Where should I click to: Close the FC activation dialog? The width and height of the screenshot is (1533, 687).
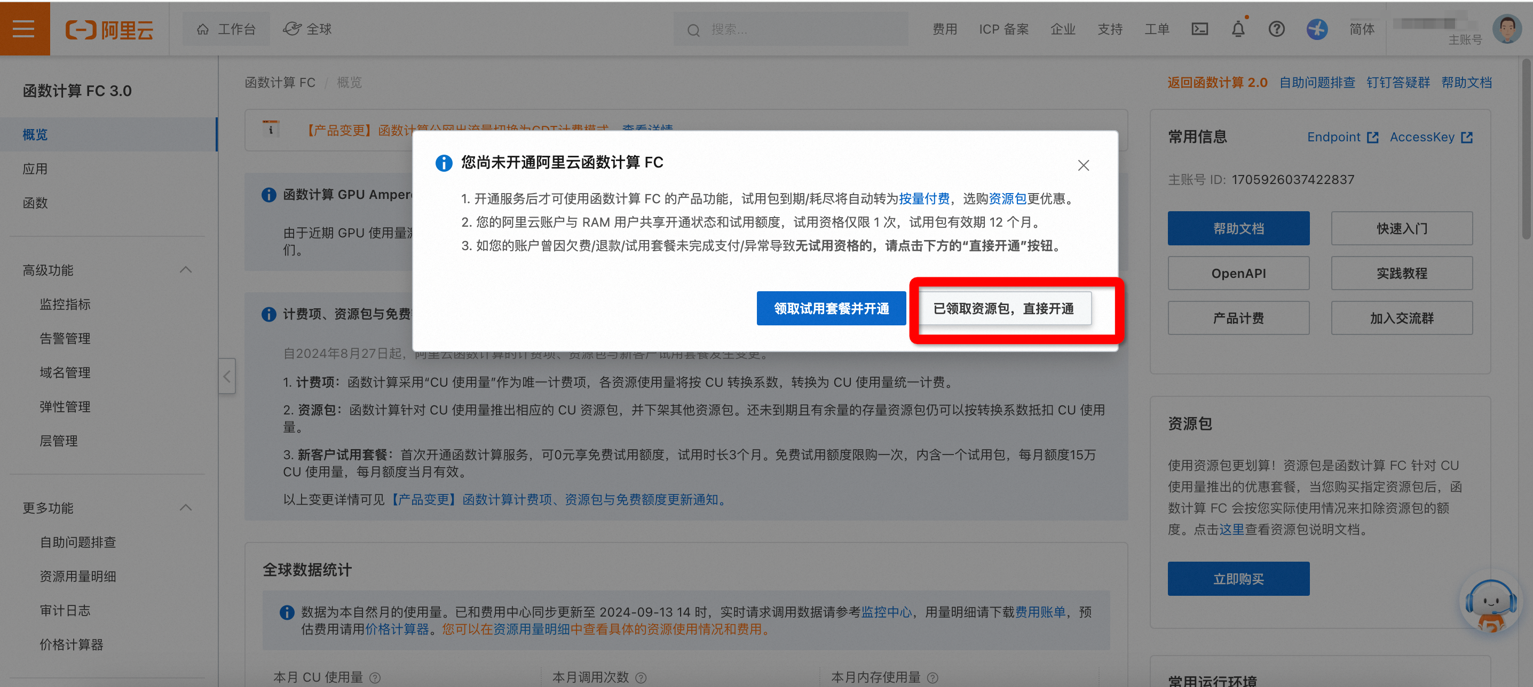(x=1083, y=165)
